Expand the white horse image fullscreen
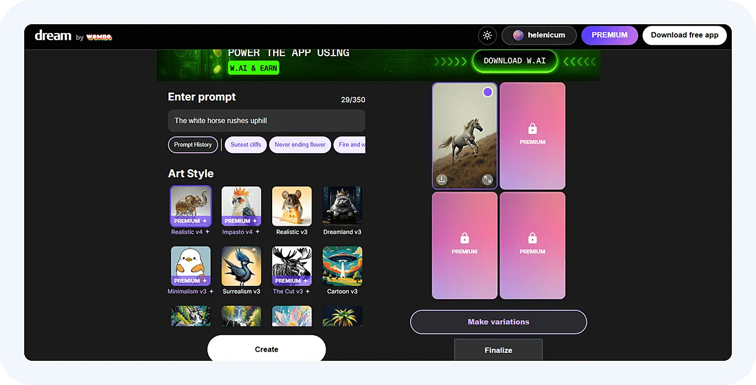756x385 pixels. (x=487, y=179)
